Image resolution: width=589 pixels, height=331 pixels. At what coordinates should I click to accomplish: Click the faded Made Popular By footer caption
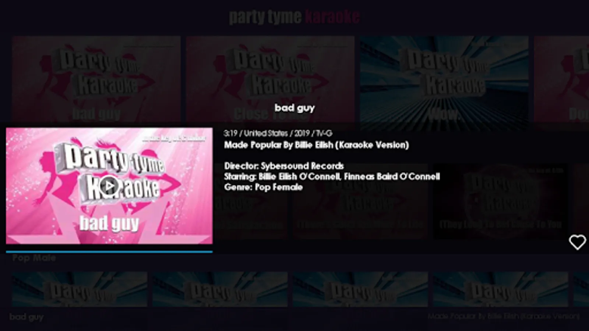(x=504, y=316)
